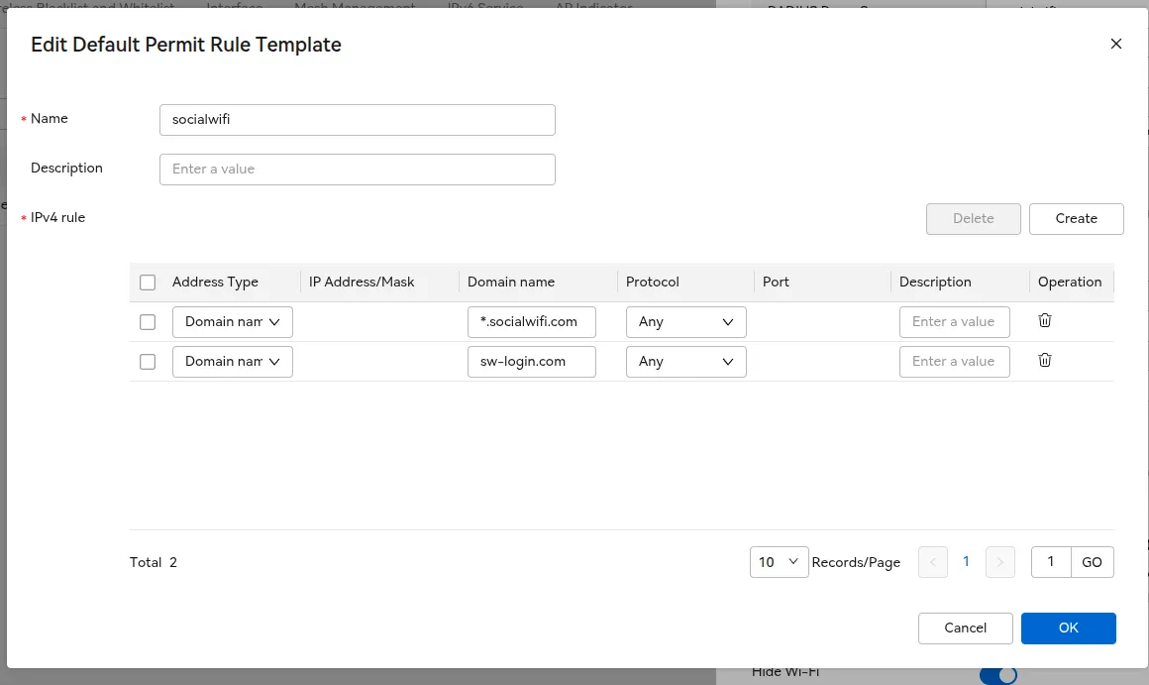Select all rules with header checkbox
Image resolution: width=1149 pixels, height=685 pixels.
click(x=148, y=283)
